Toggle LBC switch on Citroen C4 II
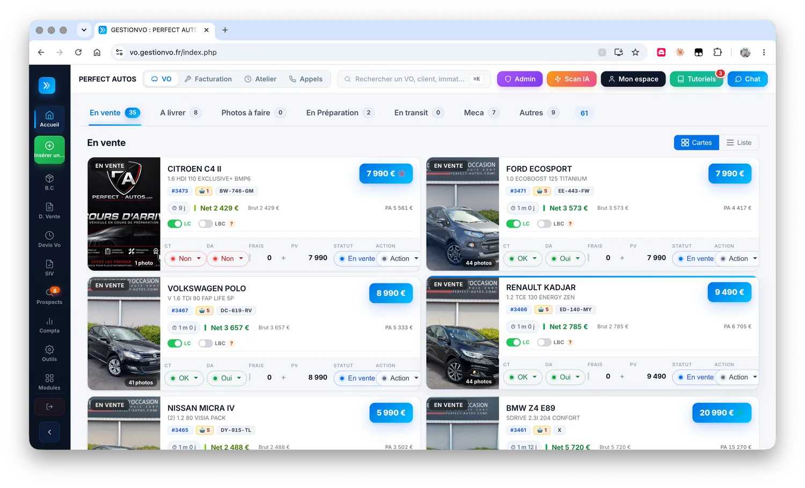 tap(205, 224)
